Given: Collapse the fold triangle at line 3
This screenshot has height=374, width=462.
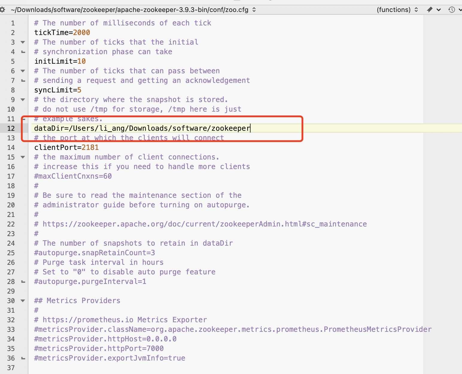Looking at the screenshot, I should 23,42.
